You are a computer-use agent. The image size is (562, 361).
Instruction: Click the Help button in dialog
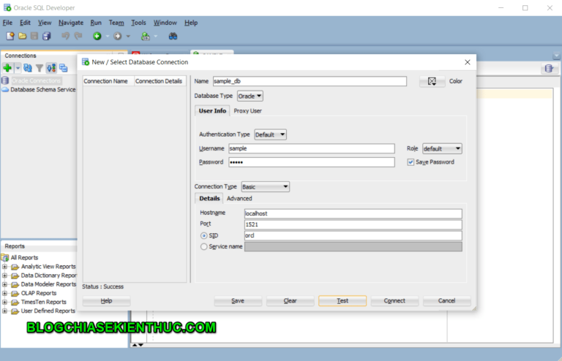106,301
